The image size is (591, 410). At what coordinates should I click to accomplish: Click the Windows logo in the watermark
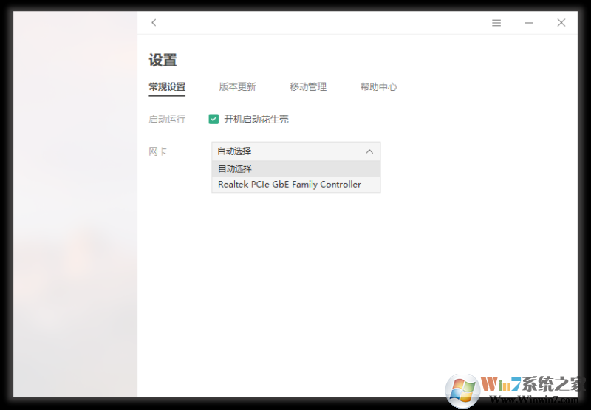[x=462, y=389]
